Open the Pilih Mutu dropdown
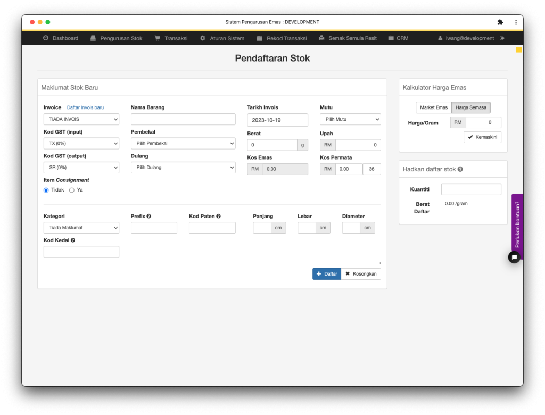Image resolution: width=545 pixels, height=415 pixels. pos(350,119)
